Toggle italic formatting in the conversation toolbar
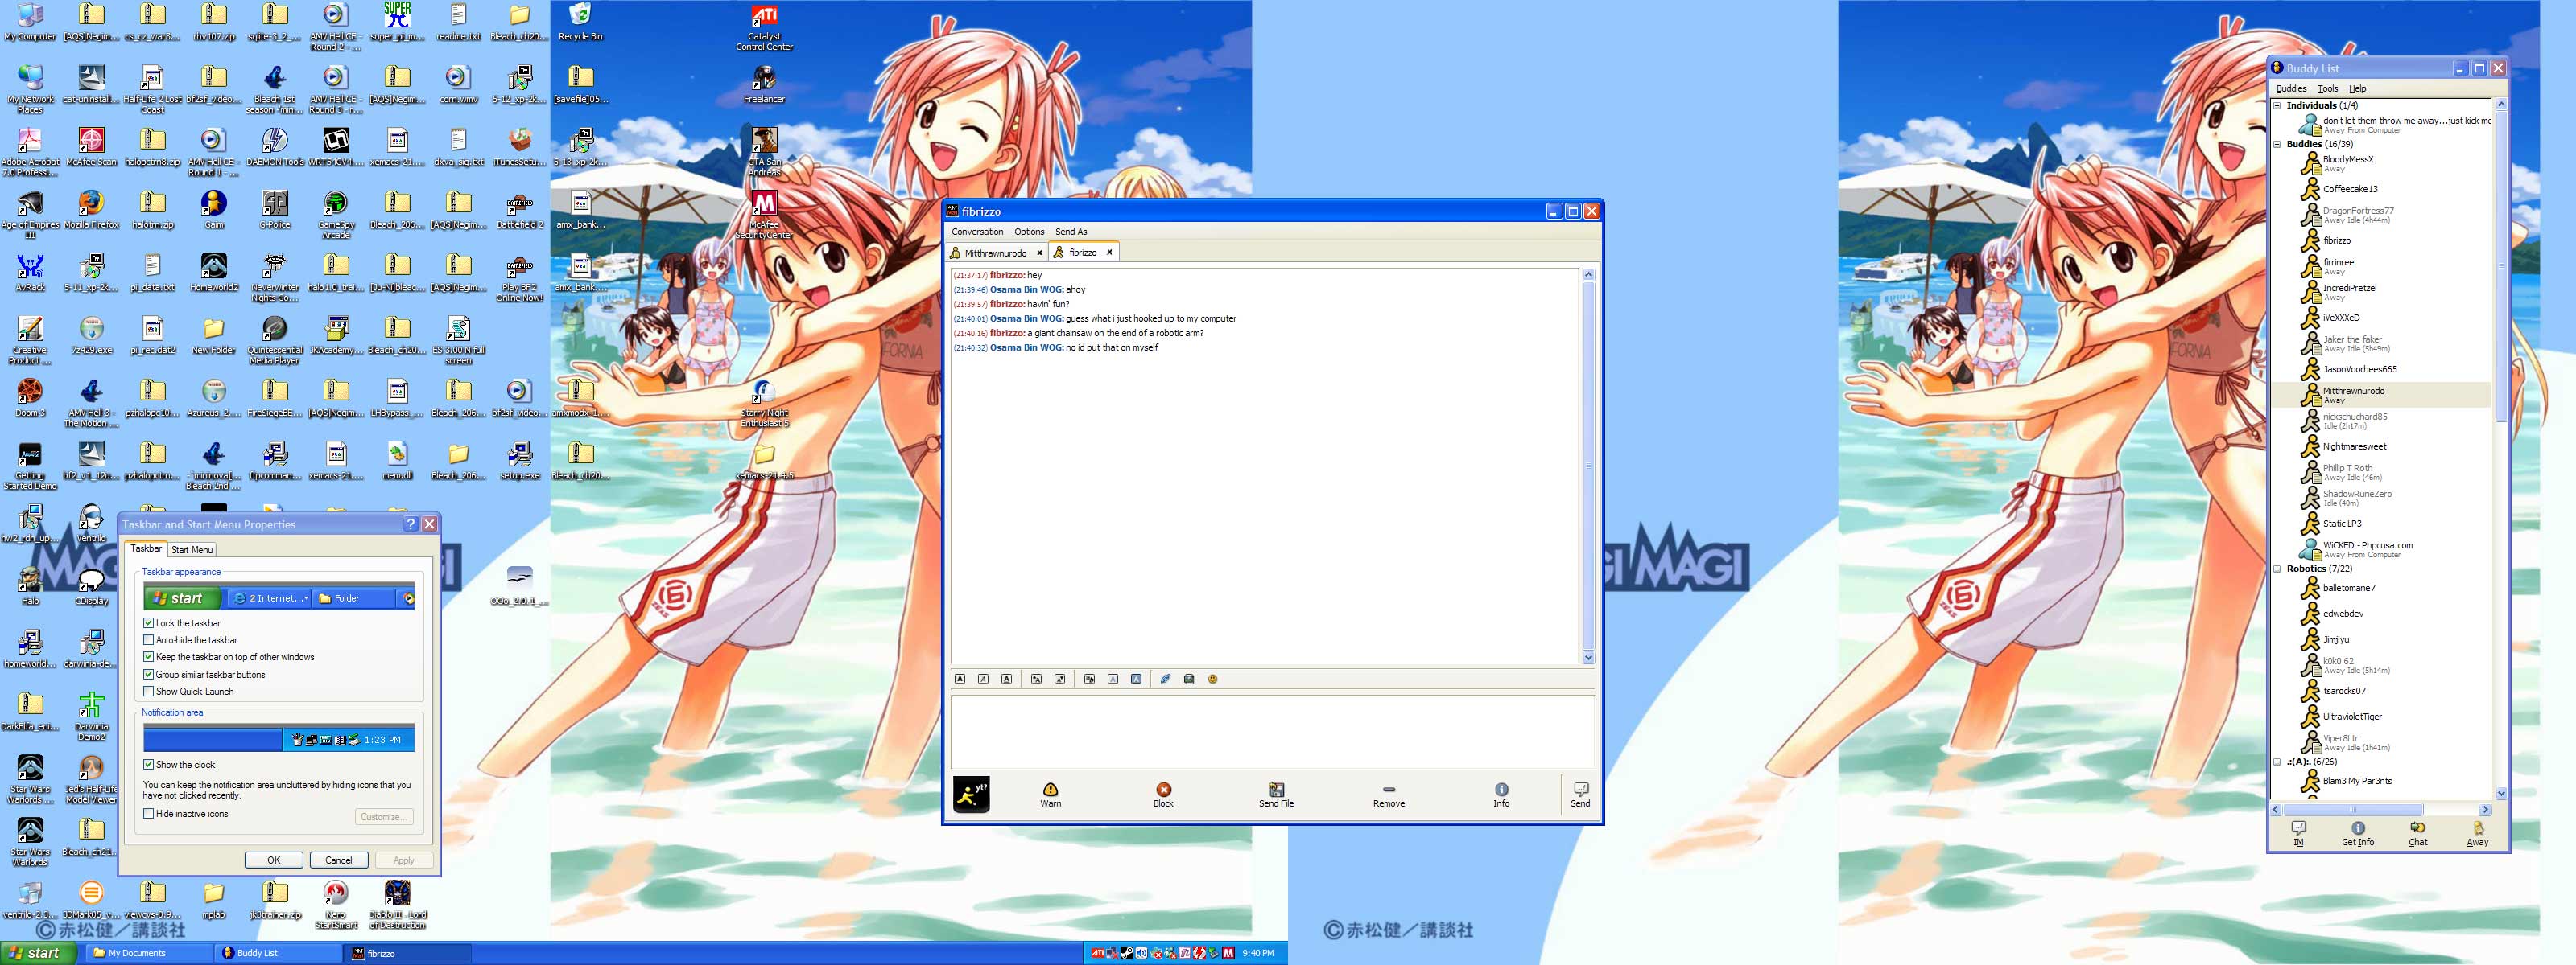 click(983, 680)
